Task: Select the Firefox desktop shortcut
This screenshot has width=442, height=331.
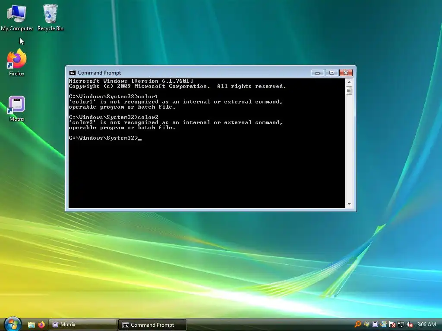Action: [x=17, y=62]
